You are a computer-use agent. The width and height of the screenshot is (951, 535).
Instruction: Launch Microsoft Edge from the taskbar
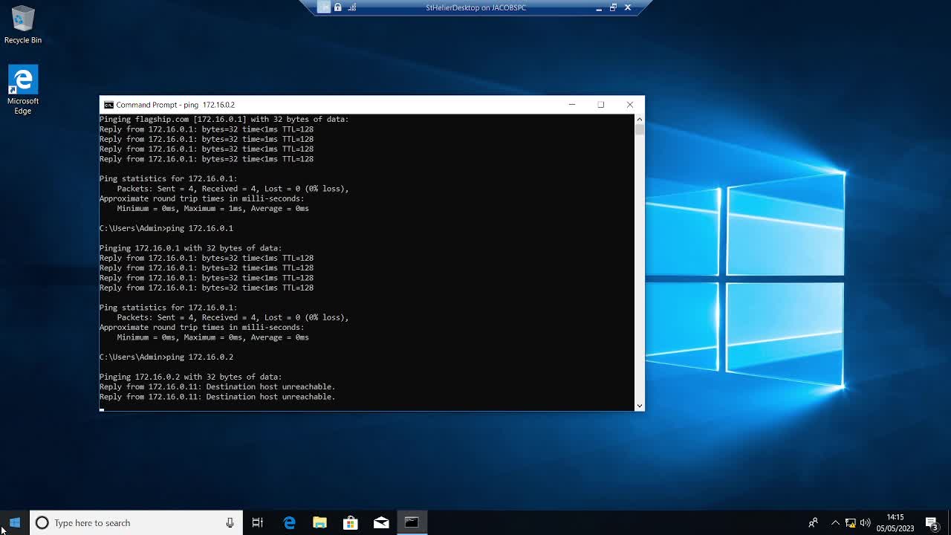pos(290,523)
